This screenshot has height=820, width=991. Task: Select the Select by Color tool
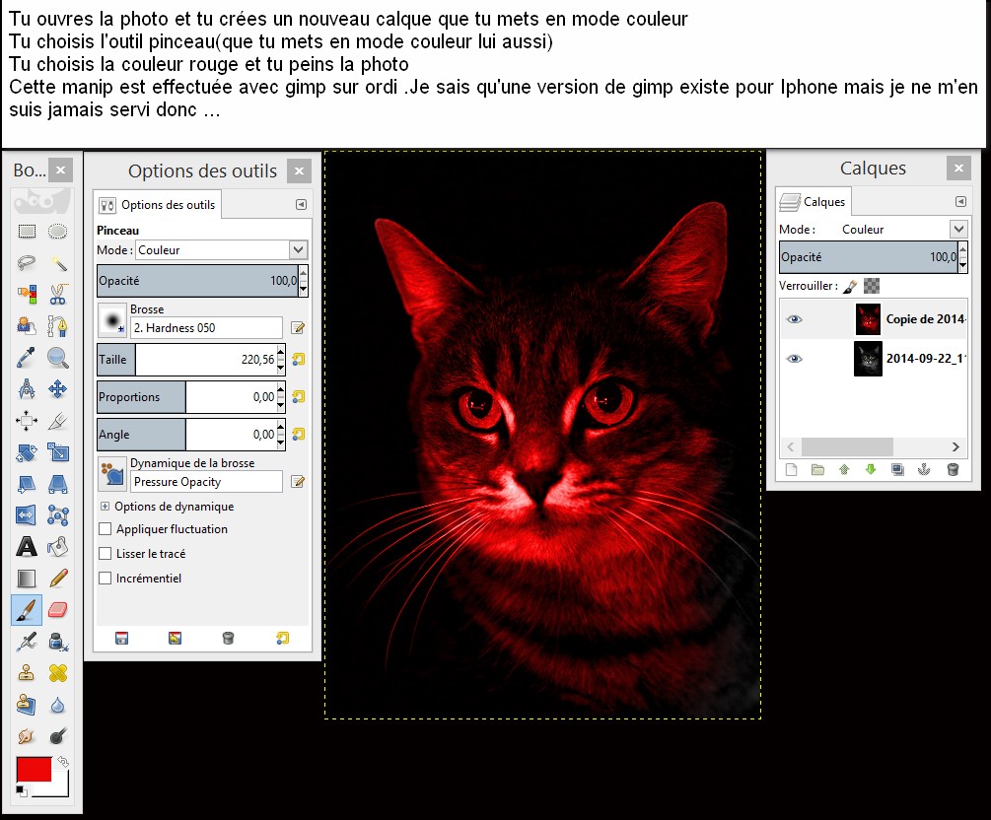click(27, 295)
